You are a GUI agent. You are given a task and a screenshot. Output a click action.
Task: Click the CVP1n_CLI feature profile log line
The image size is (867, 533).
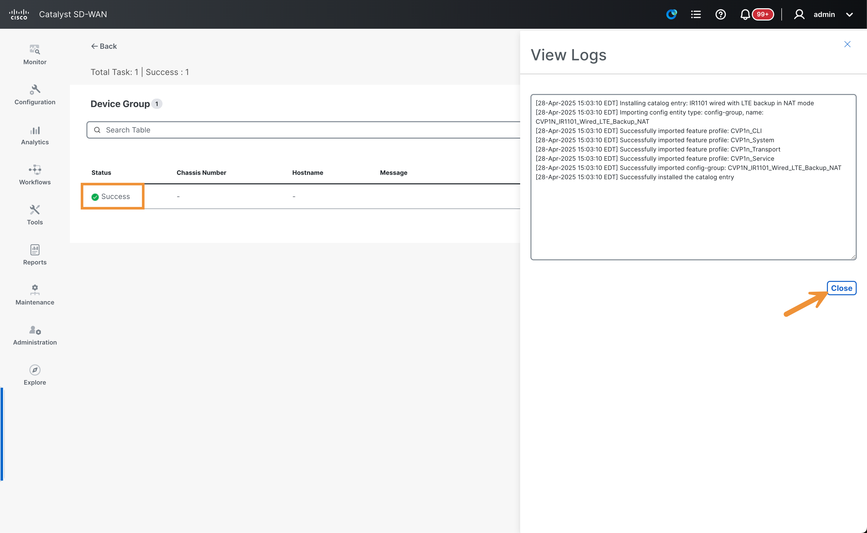(x=648, y=131)
